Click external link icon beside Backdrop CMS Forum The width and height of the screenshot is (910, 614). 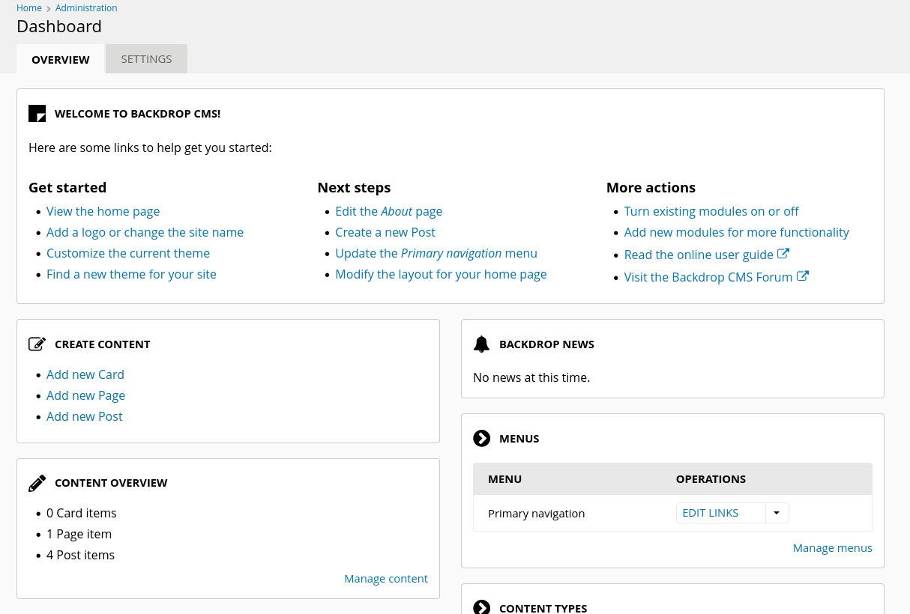[803, 276]
